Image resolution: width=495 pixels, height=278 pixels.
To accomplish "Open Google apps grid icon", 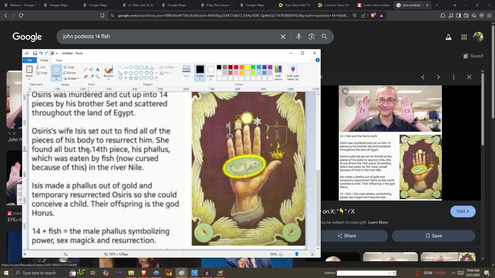I will pos(464,37).
